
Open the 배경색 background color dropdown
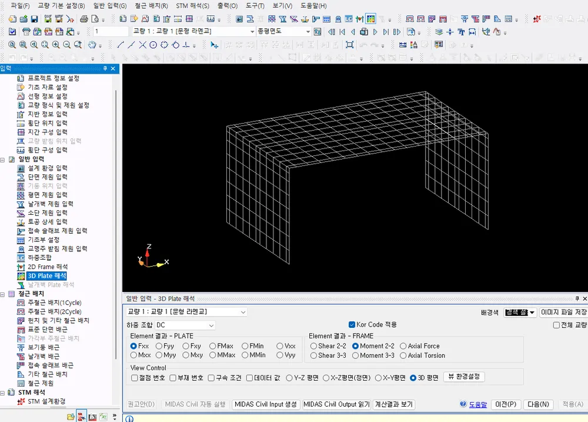520,313
